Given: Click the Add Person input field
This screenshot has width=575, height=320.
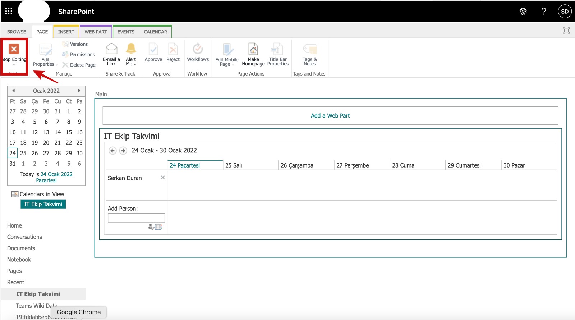Looking at the screenshot, I should 136,218.
